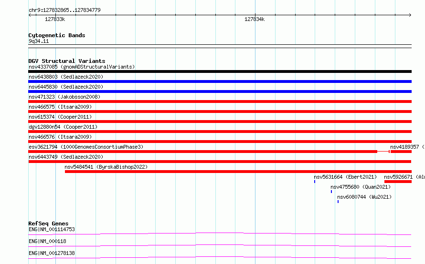
Task: Open gene transcript ENG|NM_001114753
Action: (52, 229)
